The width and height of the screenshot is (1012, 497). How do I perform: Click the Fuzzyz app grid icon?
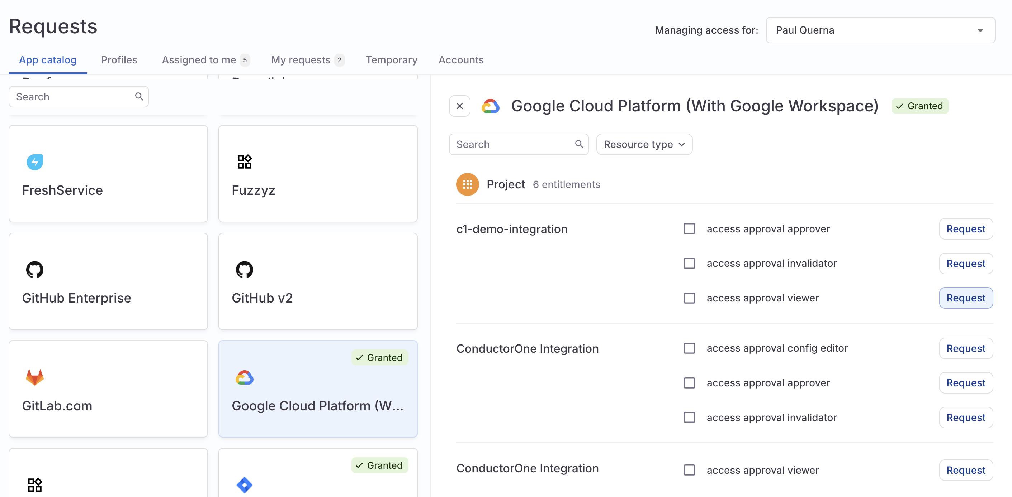(244, 161)
